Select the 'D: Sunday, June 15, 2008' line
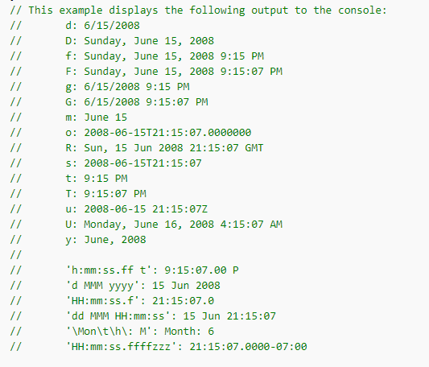The height and width of the screenshot is (367, 429). 139,41
